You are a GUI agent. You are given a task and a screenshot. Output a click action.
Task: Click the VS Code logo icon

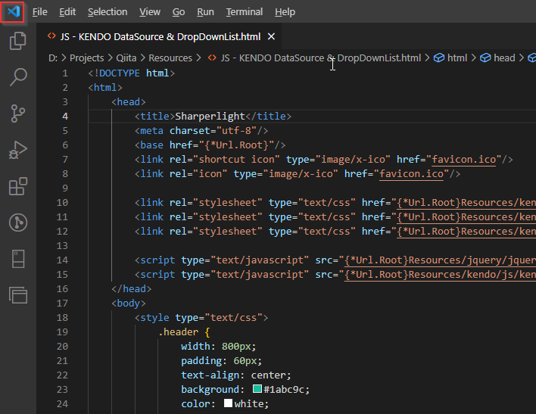13,12
